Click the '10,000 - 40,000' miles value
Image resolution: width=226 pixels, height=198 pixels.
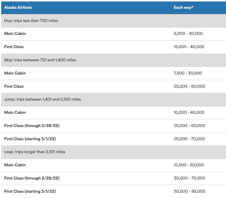pos(189,113)
